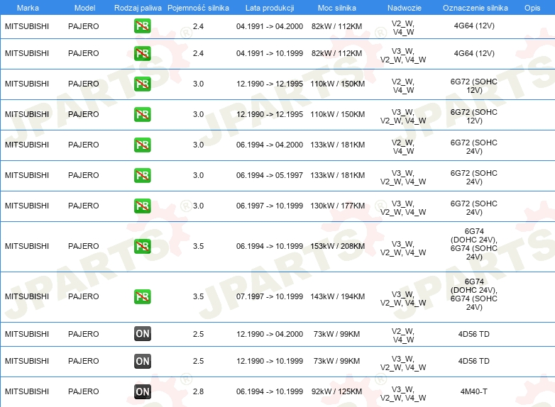Select date range 07.1997 -> 10.1999
555x407 pixels.
tap(270, 296)
